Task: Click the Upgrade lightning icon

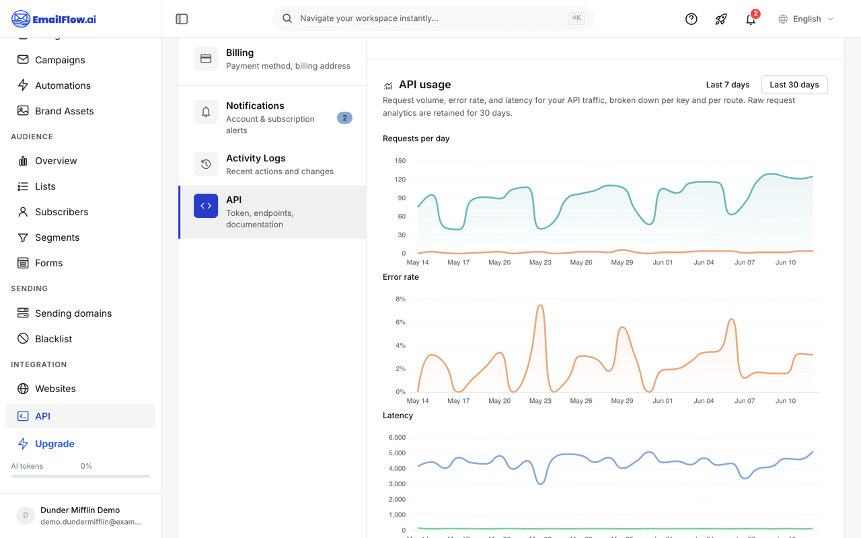Action: 23,444
